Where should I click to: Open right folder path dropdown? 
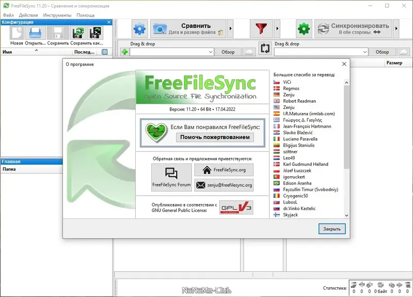coord(365,52)
